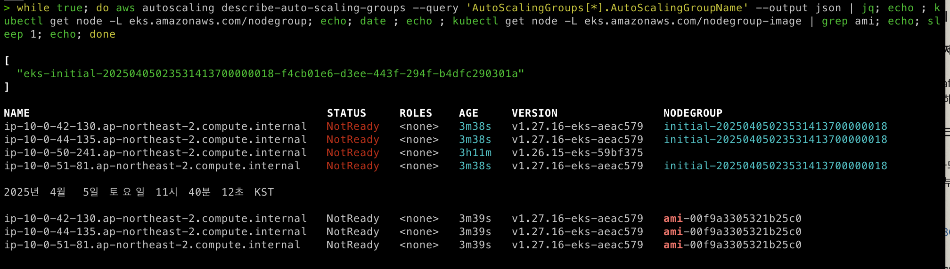This screenshot has height=269, width=950.
Task: Click version v1.26.15-eks-59bf375
Action: [x=577, y=153]
